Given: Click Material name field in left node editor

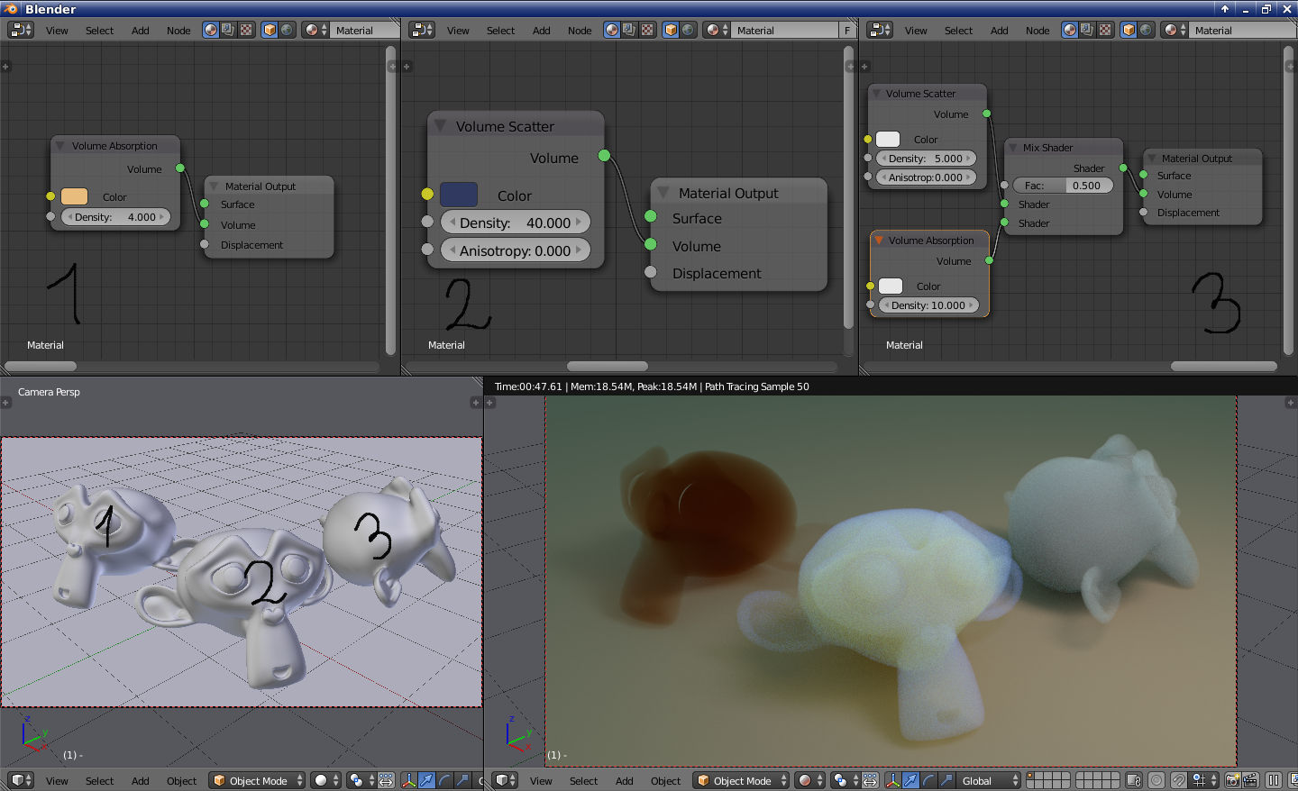Looking at the screenshot, I should (365, 30).
